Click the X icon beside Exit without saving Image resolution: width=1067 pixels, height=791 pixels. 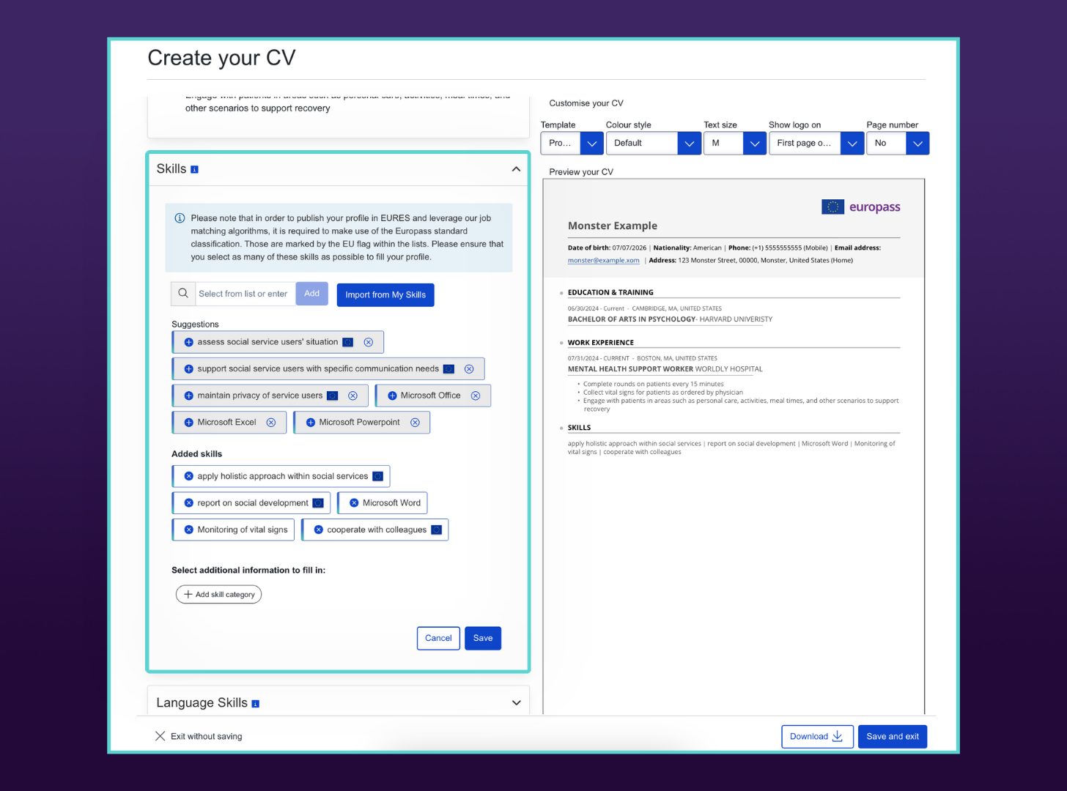[x=160, y=736]
